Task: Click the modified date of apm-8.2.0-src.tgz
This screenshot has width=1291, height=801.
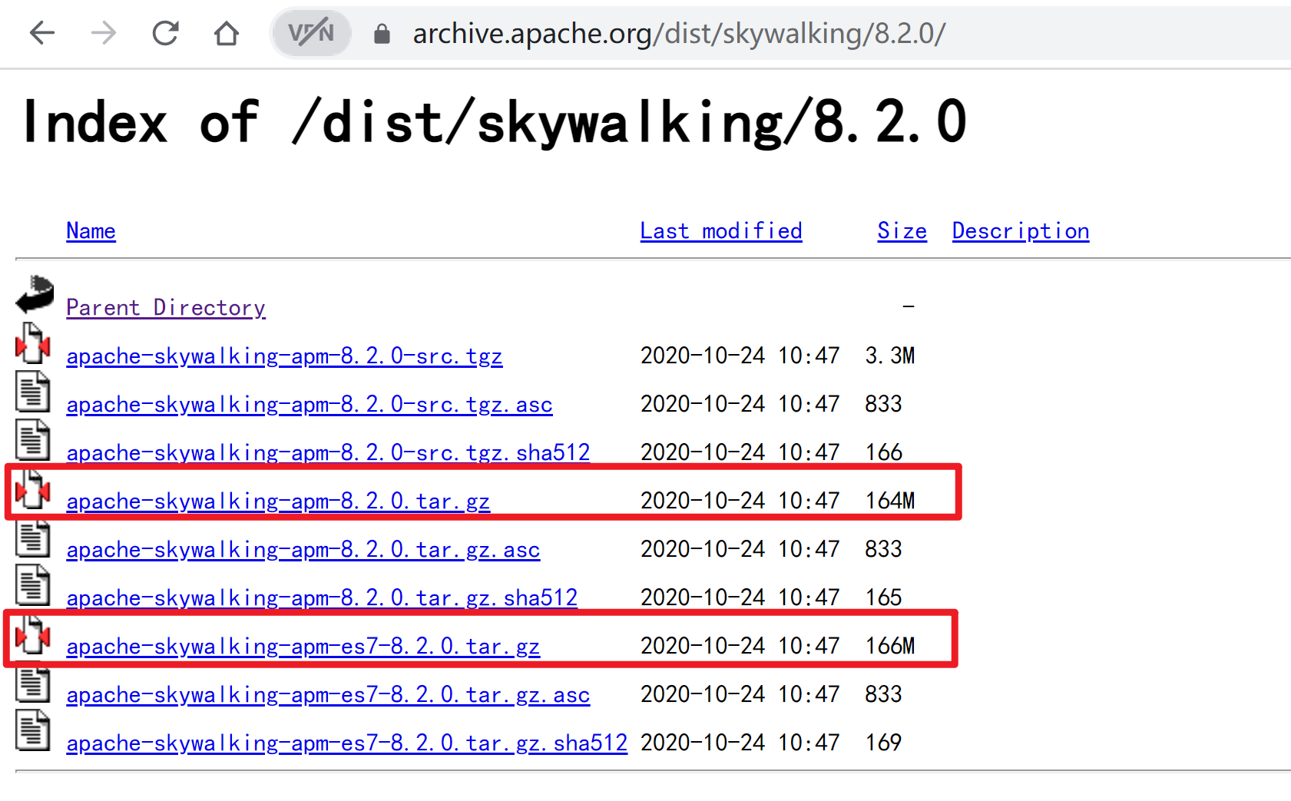Action: pos(740,356)
